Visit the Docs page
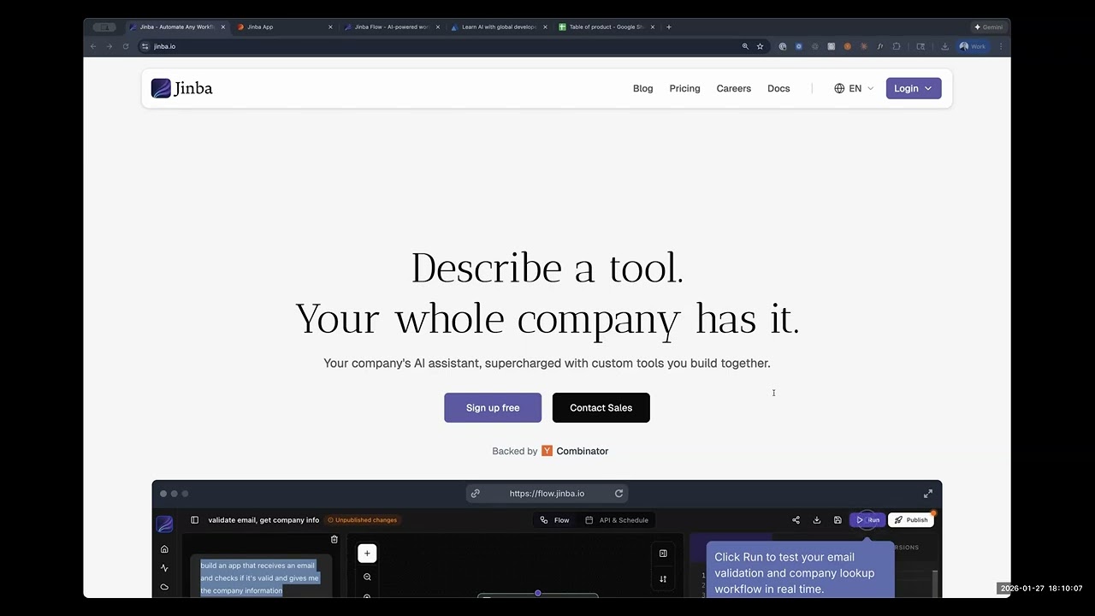The height and width of the screenshot is (616, 1095). [x=778, y=88]
